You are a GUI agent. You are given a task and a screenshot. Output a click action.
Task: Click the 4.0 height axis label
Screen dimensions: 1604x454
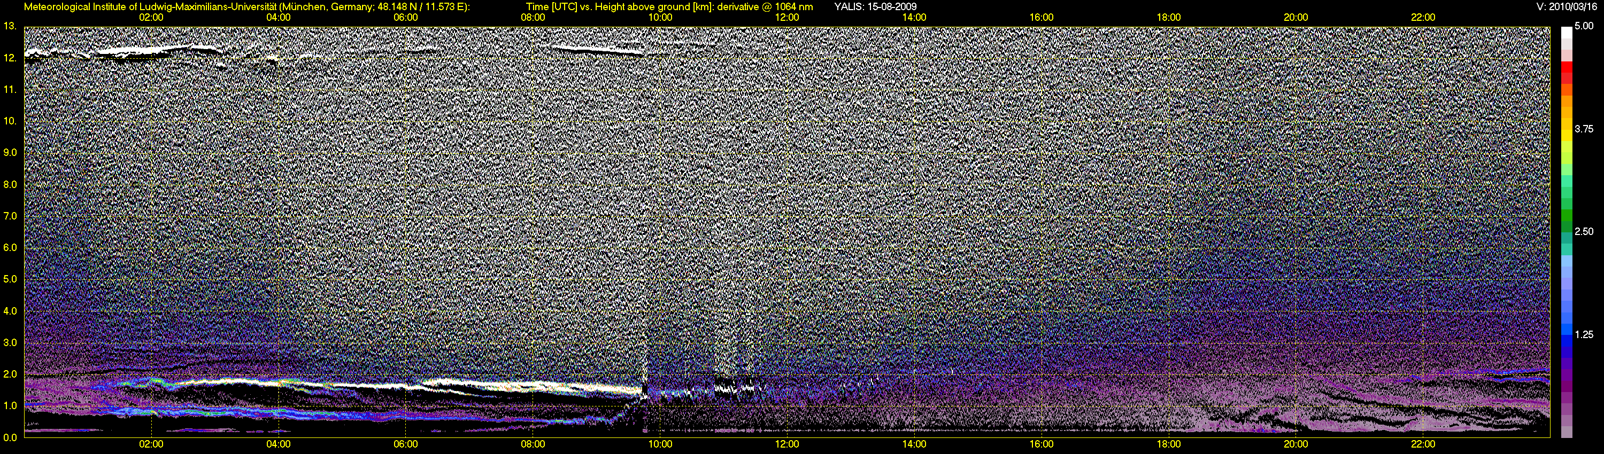click(x=10, y=311)
